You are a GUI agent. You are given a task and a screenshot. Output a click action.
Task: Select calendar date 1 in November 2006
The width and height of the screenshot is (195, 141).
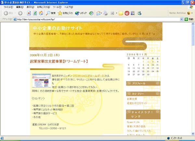point(143,62)
